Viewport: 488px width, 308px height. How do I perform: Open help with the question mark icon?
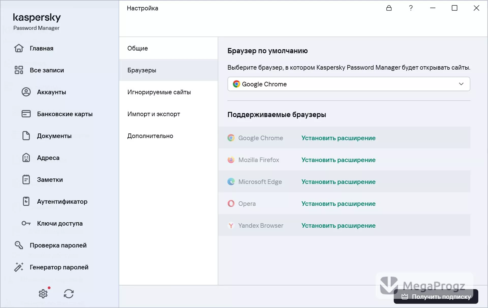click(411, 8)
